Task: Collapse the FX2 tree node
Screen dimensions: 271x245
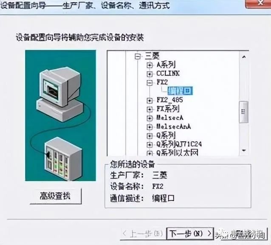Action: tap(150, 83)
